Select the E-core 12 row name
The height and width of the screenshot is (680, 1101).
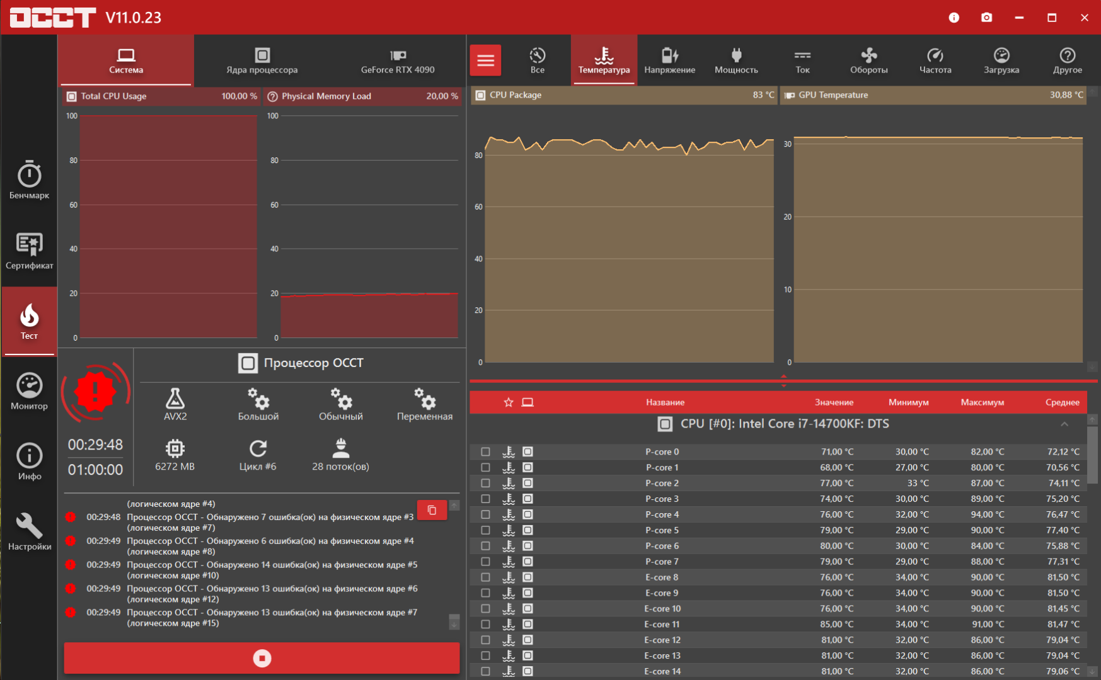tap(662, 640)
